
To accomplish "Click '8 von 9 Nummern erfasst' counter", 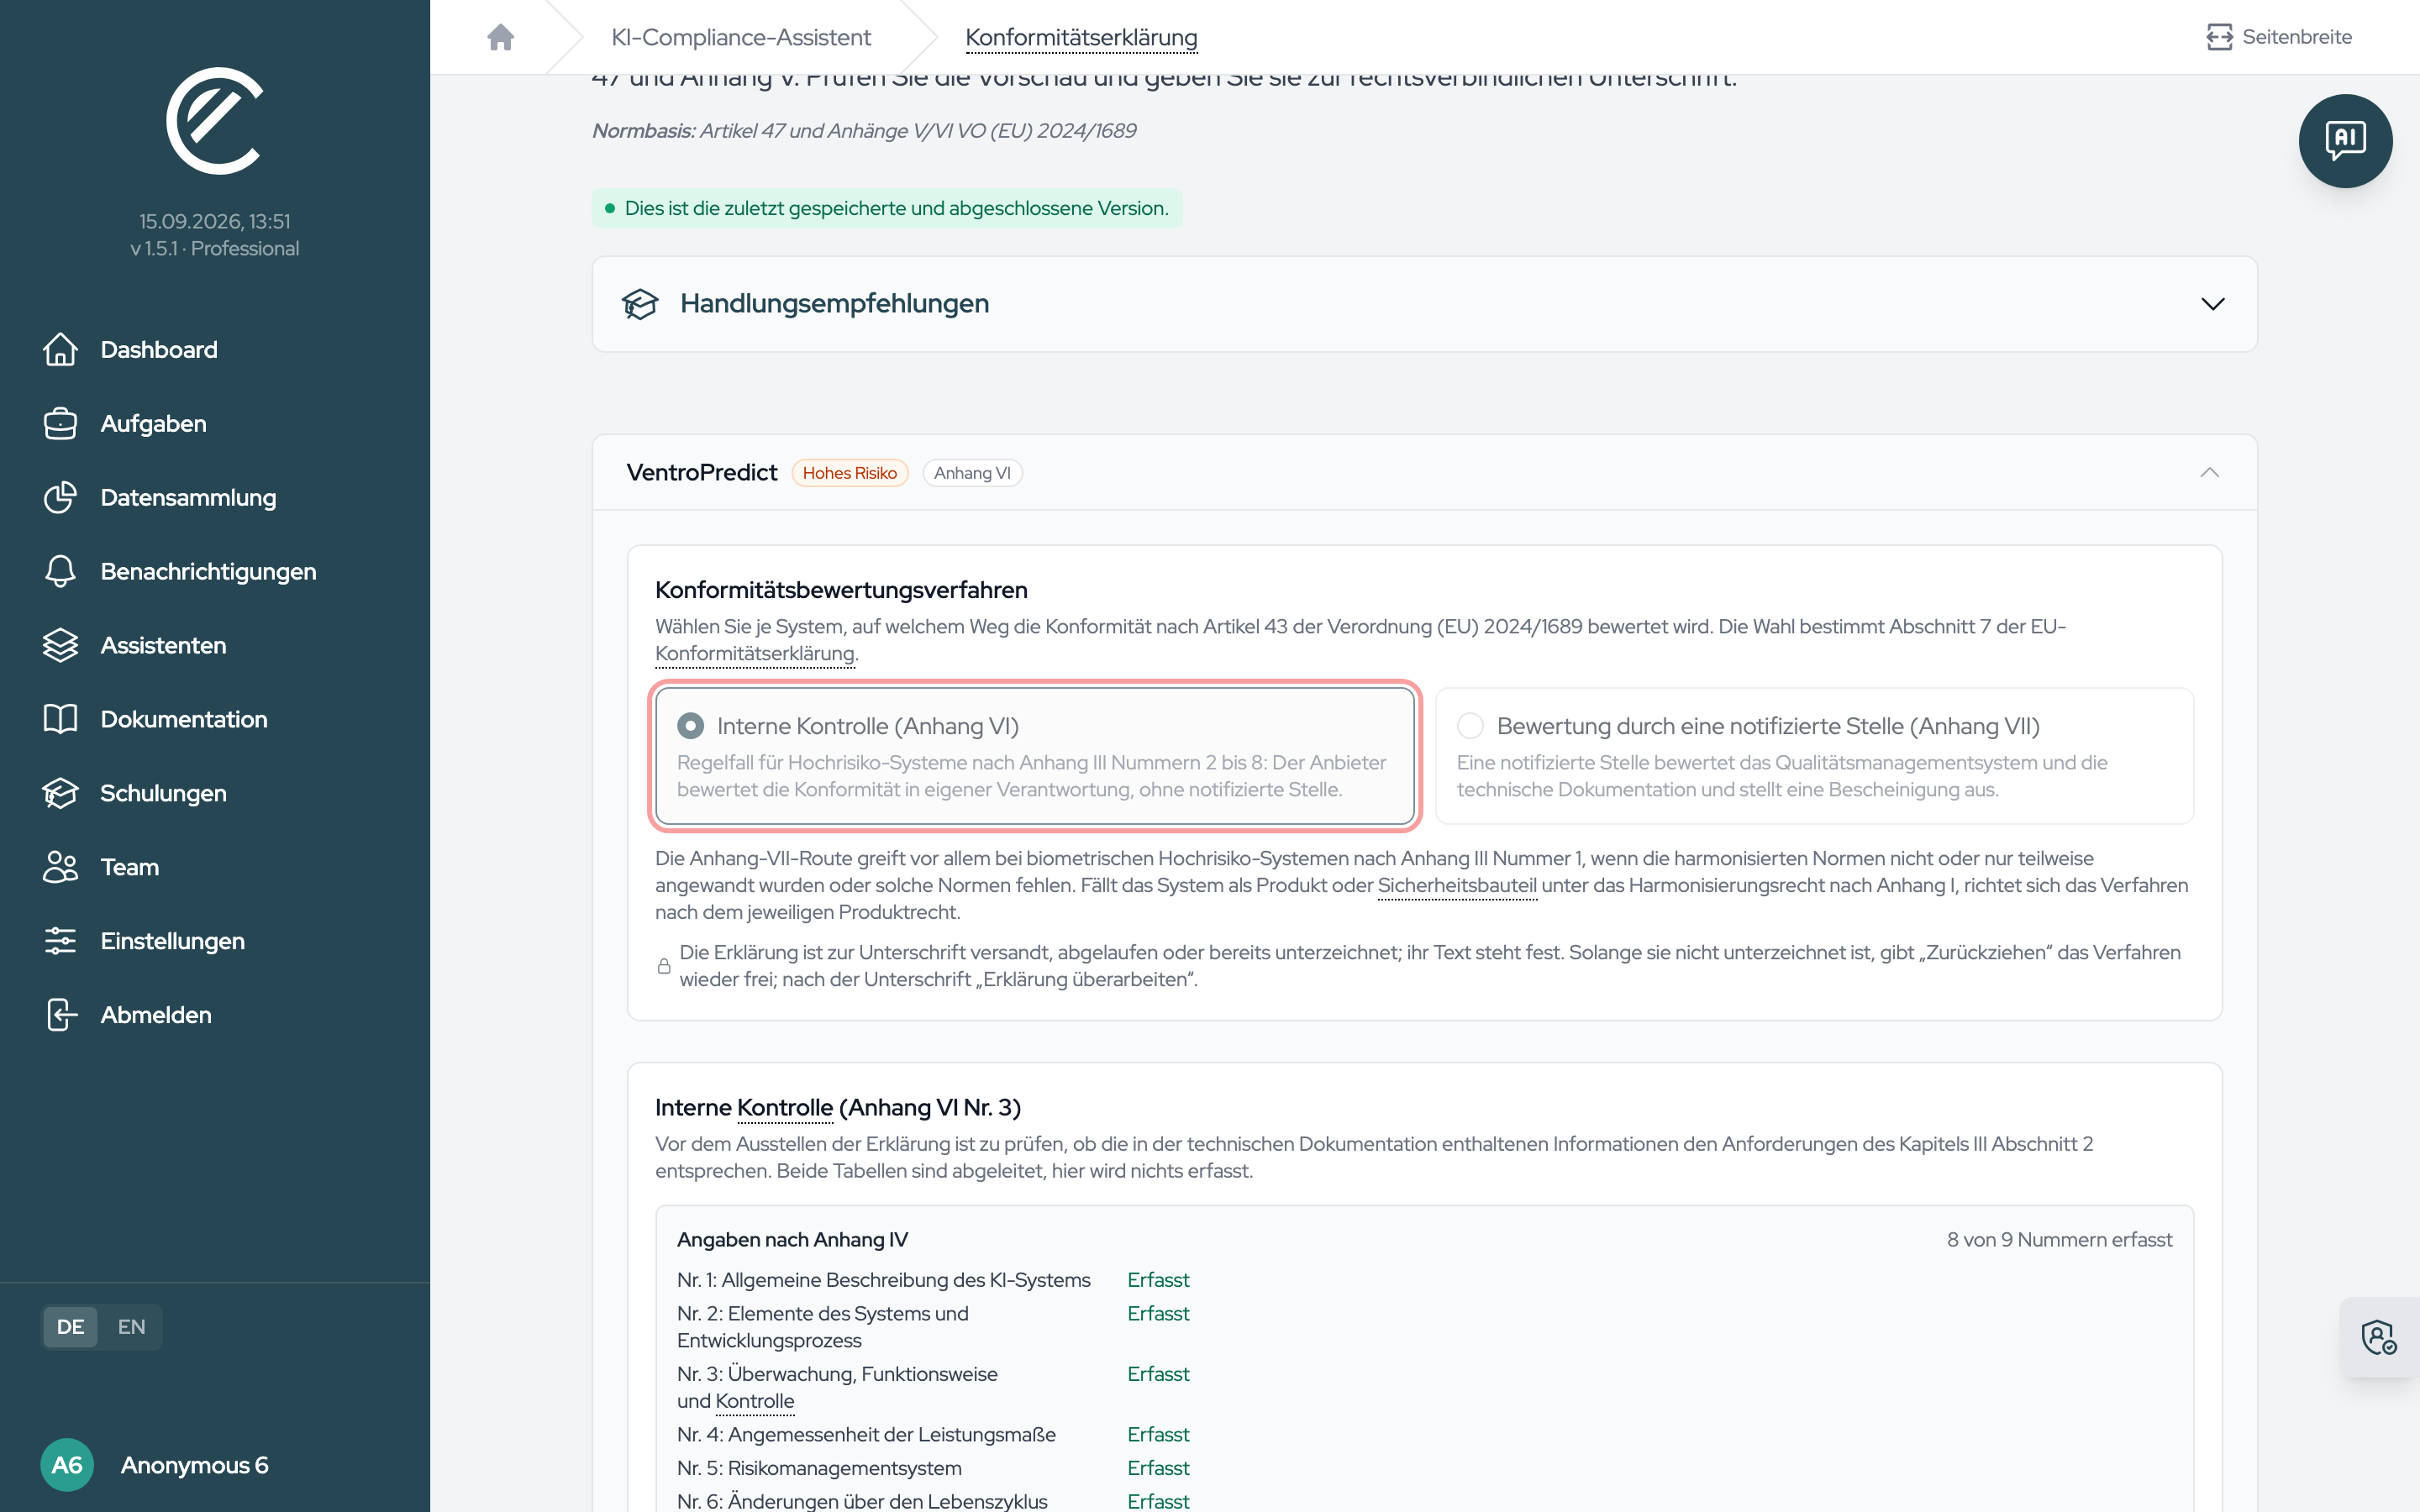I will tap(2059, 1240).
